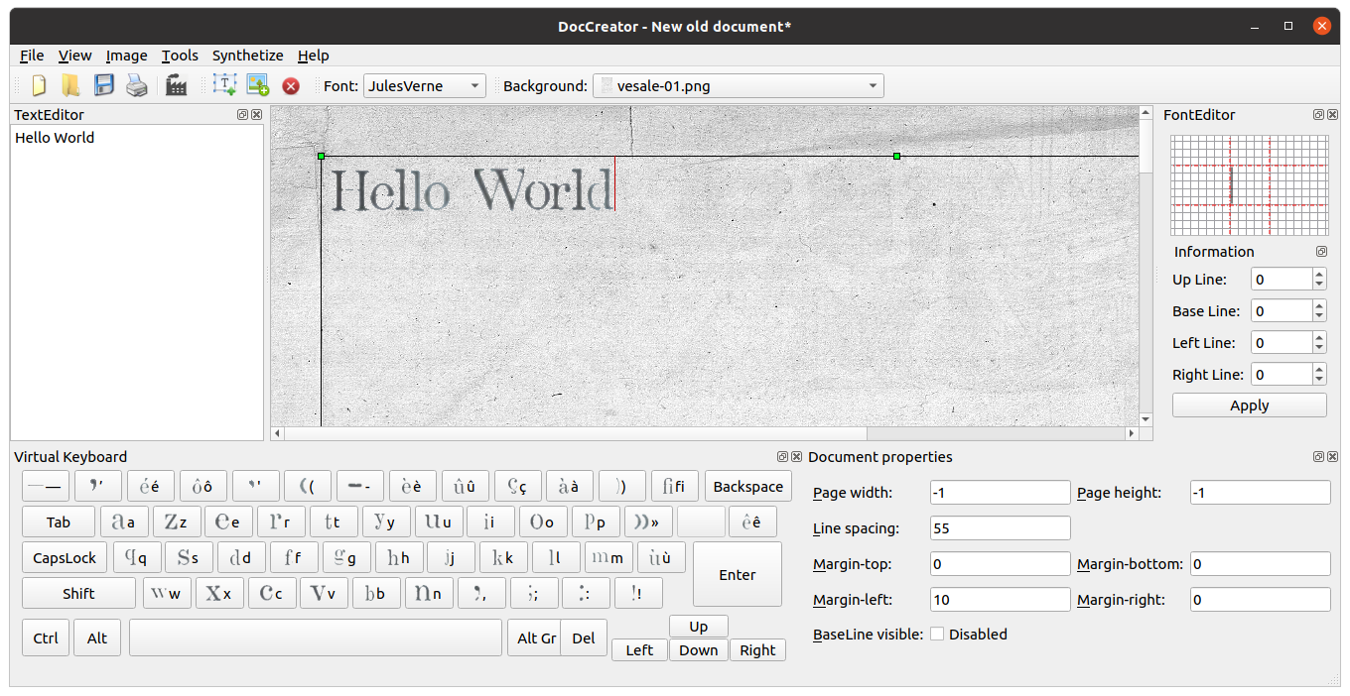Open the Tools menu
Viewport: 1350px width, 696px height.
(180, 56)
